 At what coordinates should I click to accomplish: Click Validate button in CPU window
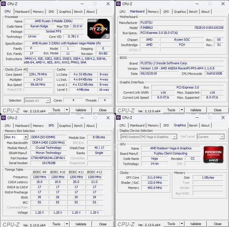(x=81, y=110)
